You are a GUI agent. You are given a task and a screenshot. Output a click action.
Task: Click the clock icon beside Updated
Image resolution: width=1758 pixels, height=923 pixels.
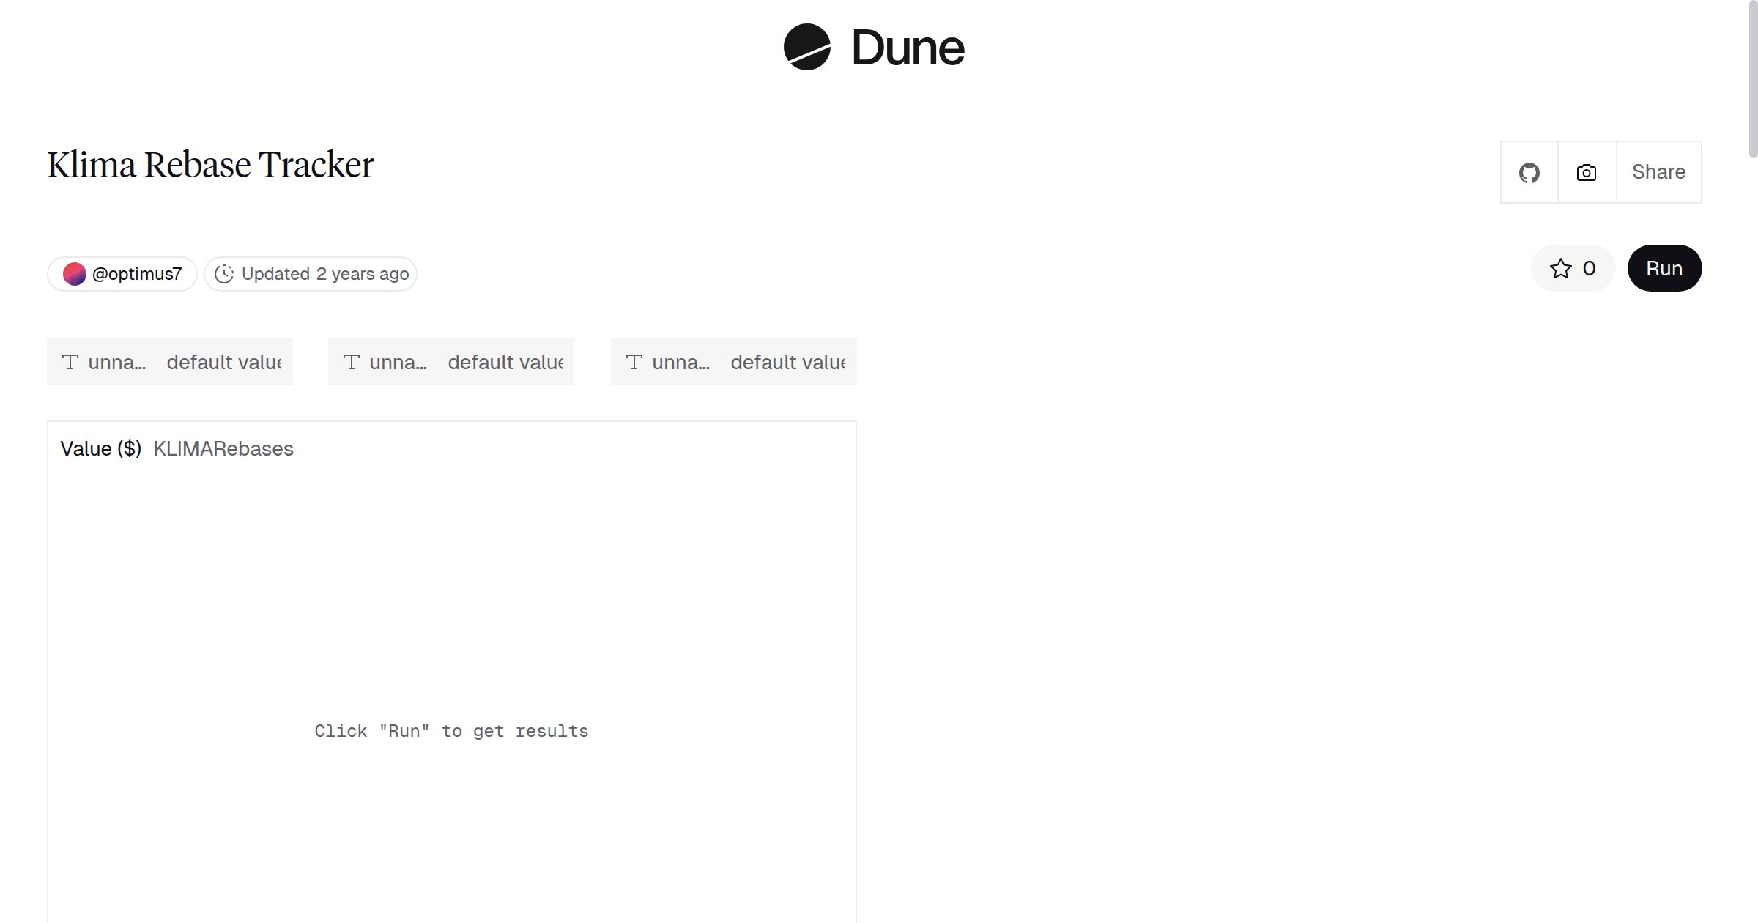point(224,274)
